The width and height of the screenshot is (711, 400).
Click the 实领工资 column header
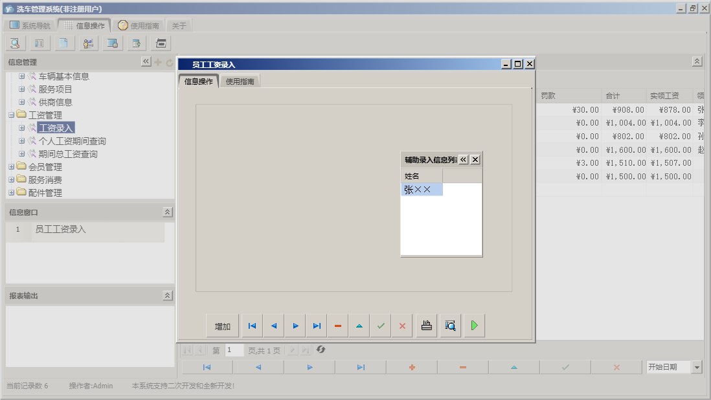point(670,96)
